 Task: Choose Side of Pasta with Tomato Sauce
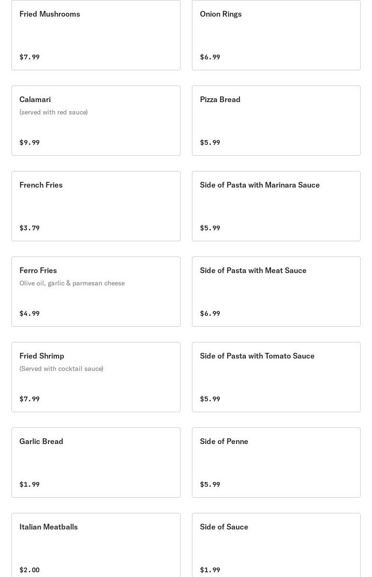276,377
